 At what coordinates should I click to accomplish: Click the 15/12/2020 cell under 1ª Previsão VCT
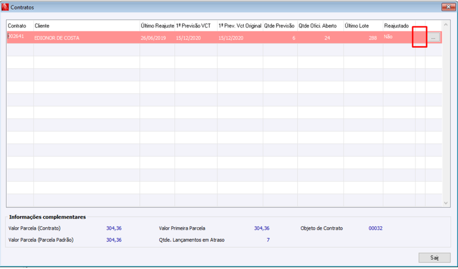click(196, 38)
